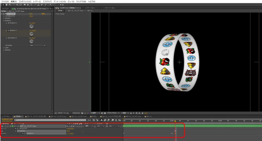Toggle Rotation Z stopwatch

click(8, 38)
